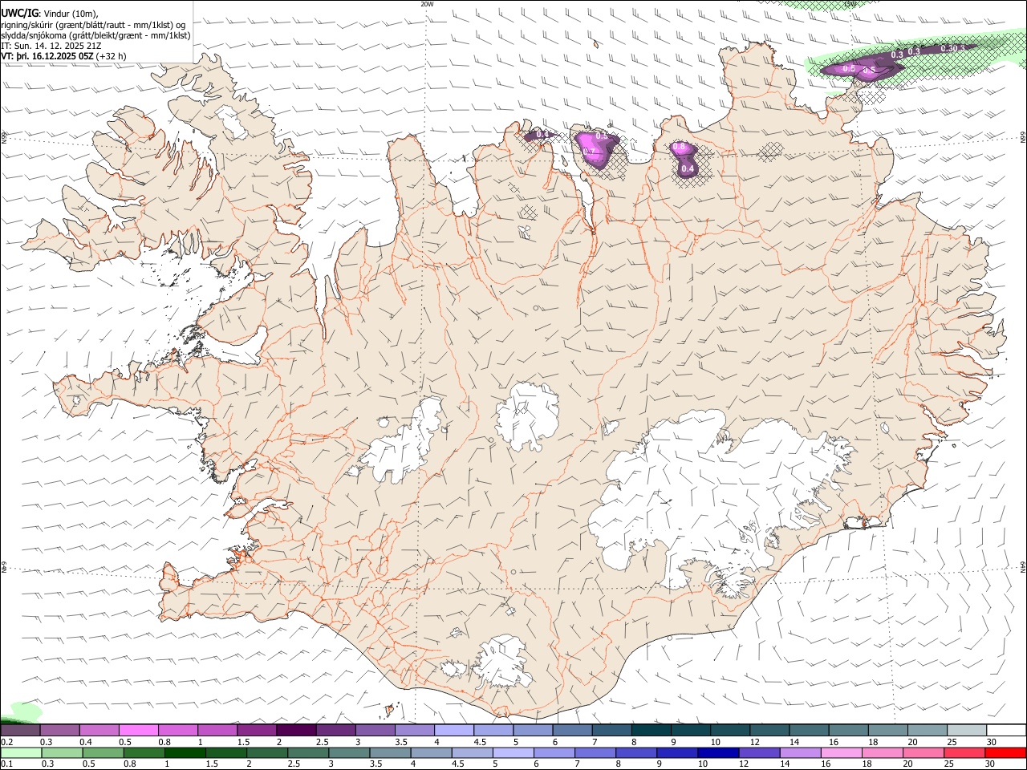Select upper legend swatch between 18 and 20
Image resolution: width=1027 pixels, height=770 pixels.
(889, 731)
